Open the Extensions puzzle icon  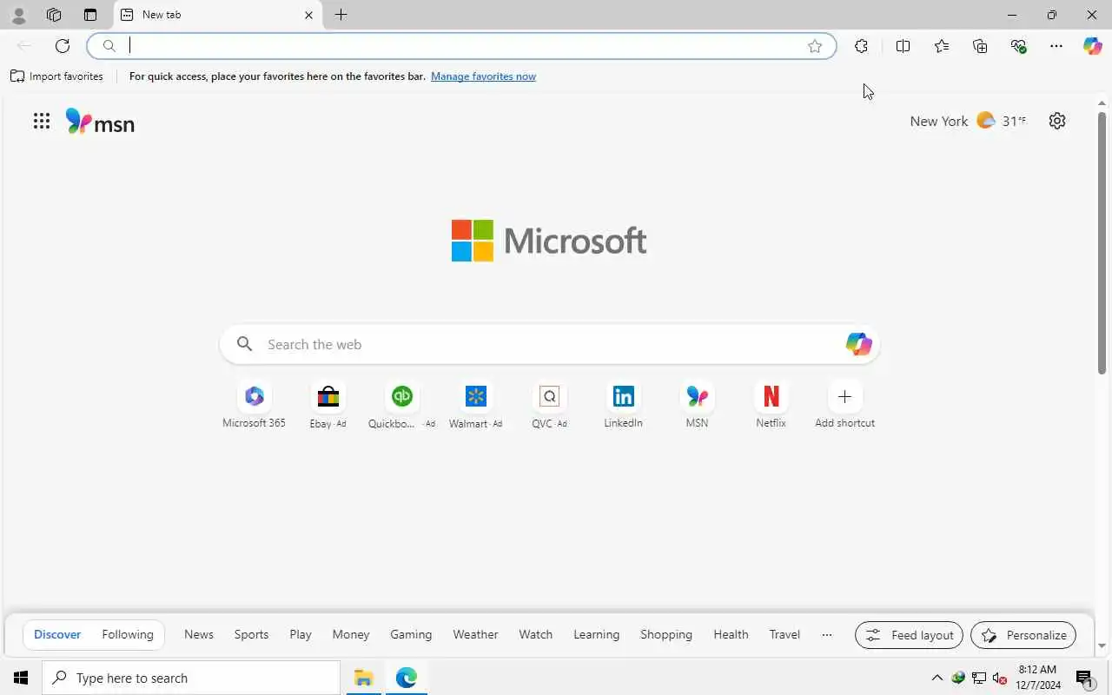(x=861, y=46)
